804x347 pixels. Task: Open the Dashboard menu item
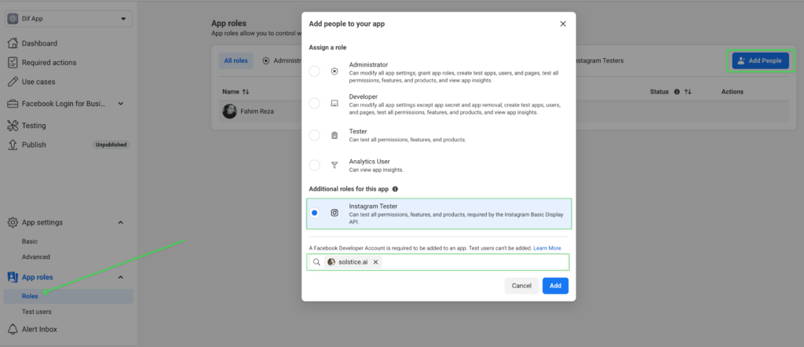point(39,43)
